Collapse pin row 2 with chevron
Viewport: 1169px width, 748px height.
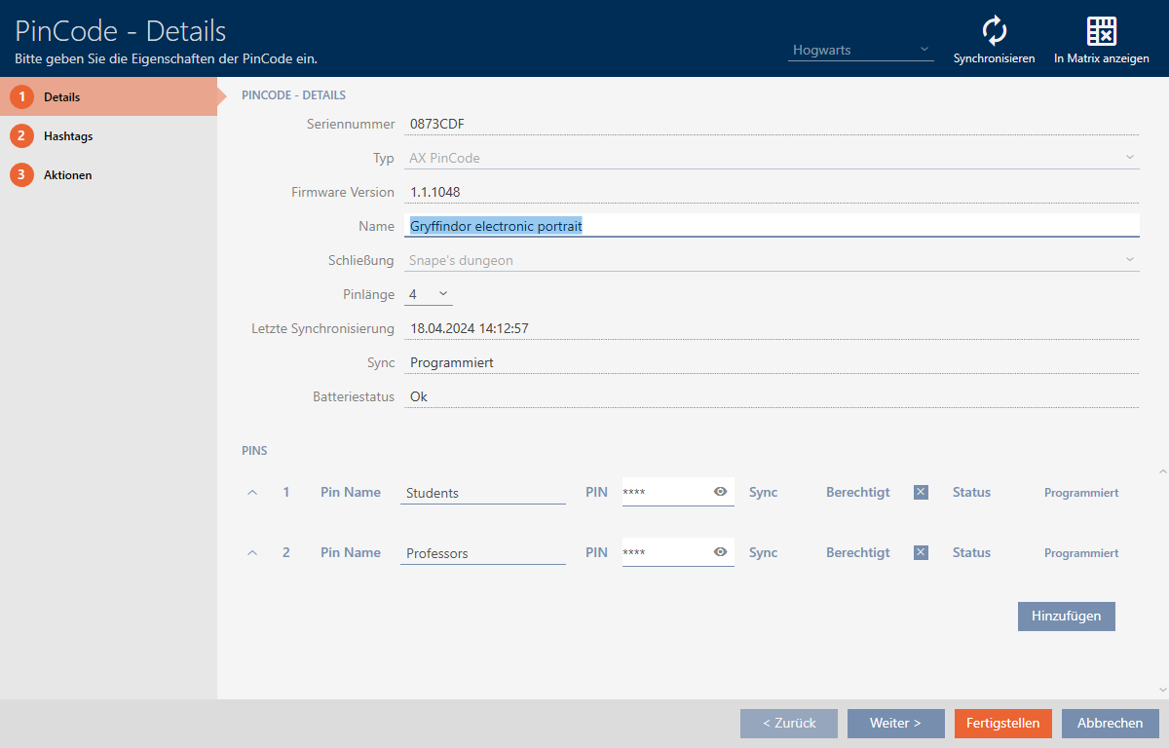point(252,553)
